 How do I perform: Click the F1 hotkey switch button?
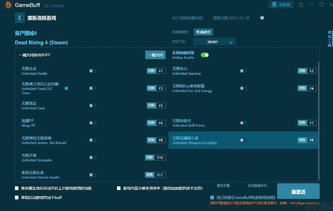(156, 71)
